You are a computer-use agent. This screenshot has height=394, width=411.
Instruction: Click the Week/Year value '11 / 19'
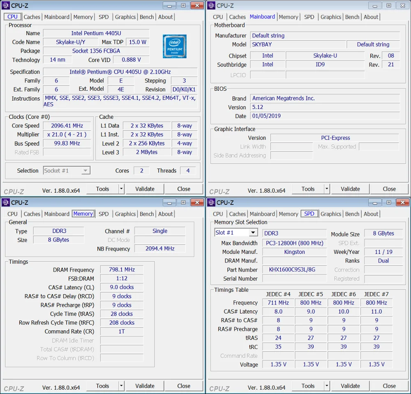click(x=383, y=252)
